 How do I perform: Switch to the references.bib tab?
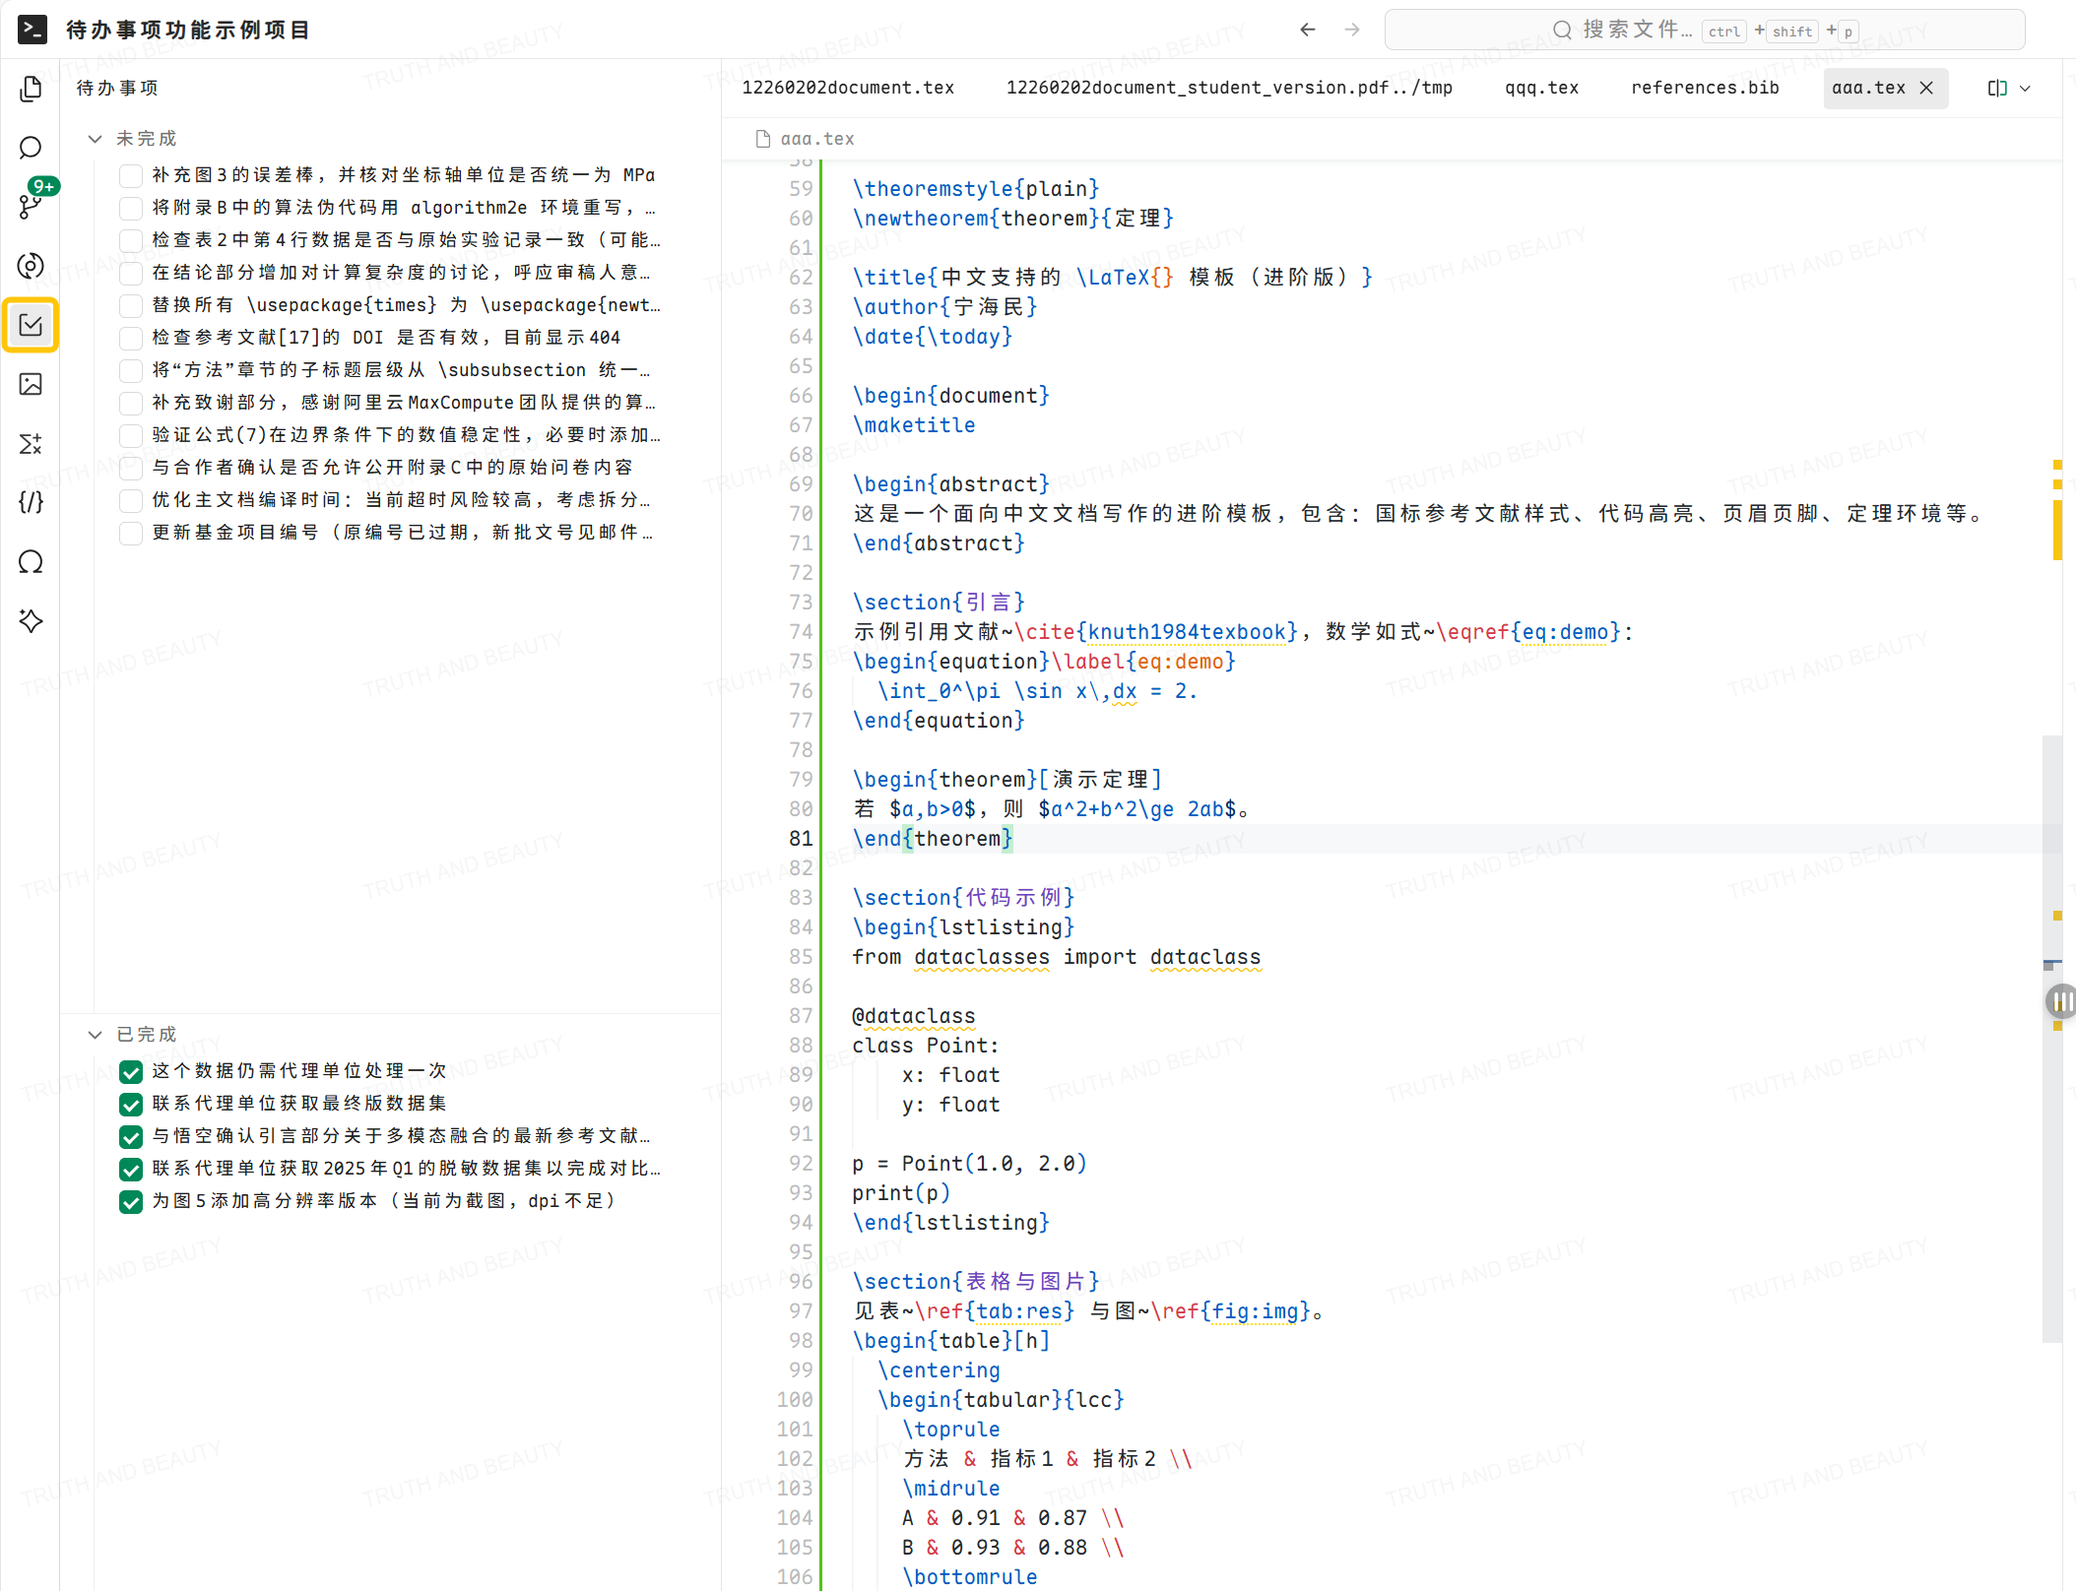coord(1705,88)
